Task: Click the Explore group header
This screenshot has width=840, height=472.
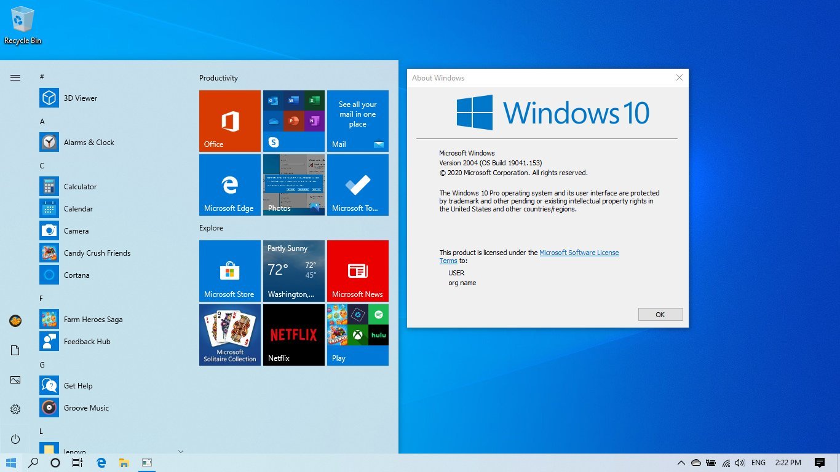Action: (x=211, y=228)
